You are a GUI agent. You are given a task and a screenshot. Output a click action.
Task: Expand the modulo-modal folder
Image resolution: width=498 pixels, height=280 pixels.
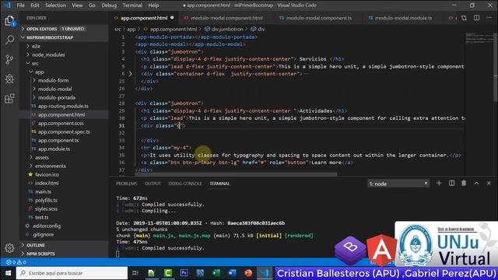pyautogui.click(x=64, y=89)
